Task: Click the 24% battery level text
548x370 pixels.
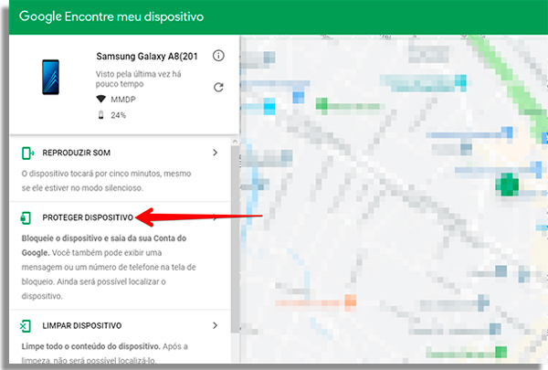Action: click(x=118, y=115)
